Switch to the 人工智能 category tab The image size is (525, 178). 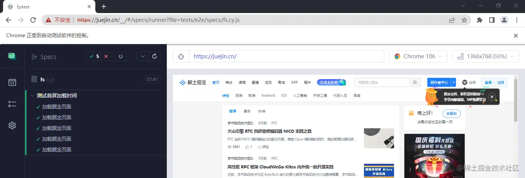click(x=300, y=96)
